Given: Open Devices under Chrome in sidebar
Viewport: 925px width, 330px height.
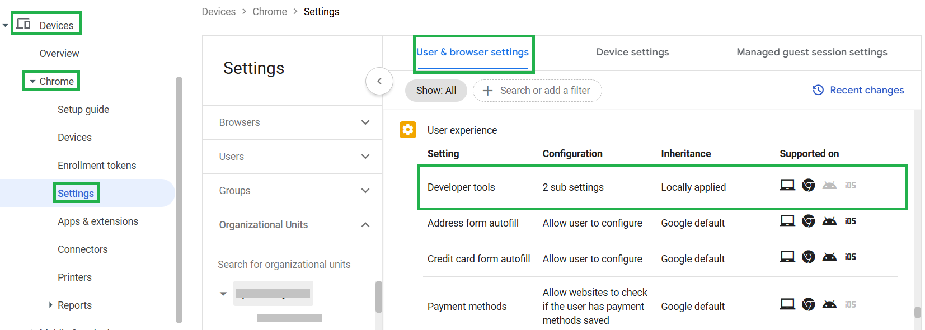Looking at the screenshot, I should [x=74, y=138].
